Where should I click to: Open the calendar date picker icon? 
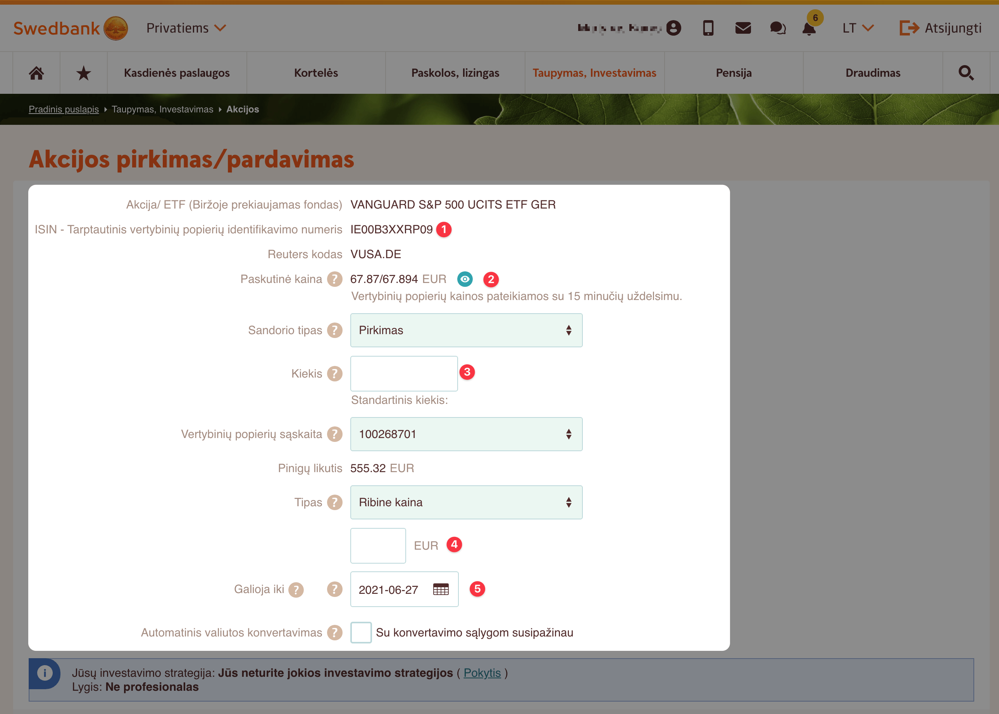click(x=441, y=589)
